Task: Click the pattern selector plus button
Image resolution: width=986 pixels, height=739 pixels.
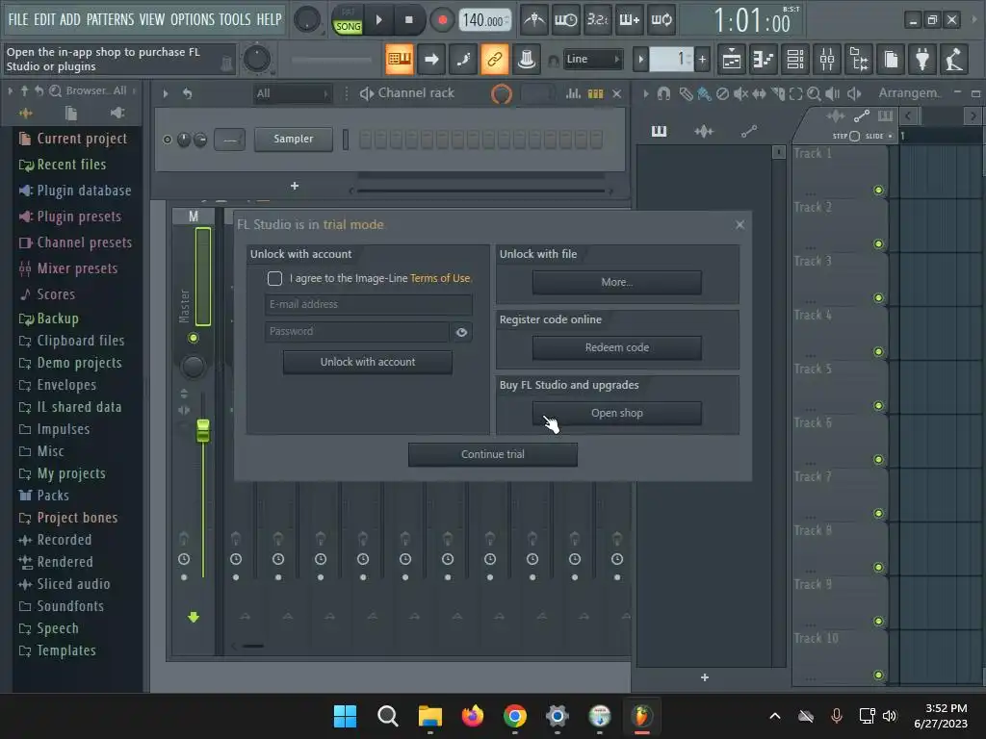Action: coord(702,59)
